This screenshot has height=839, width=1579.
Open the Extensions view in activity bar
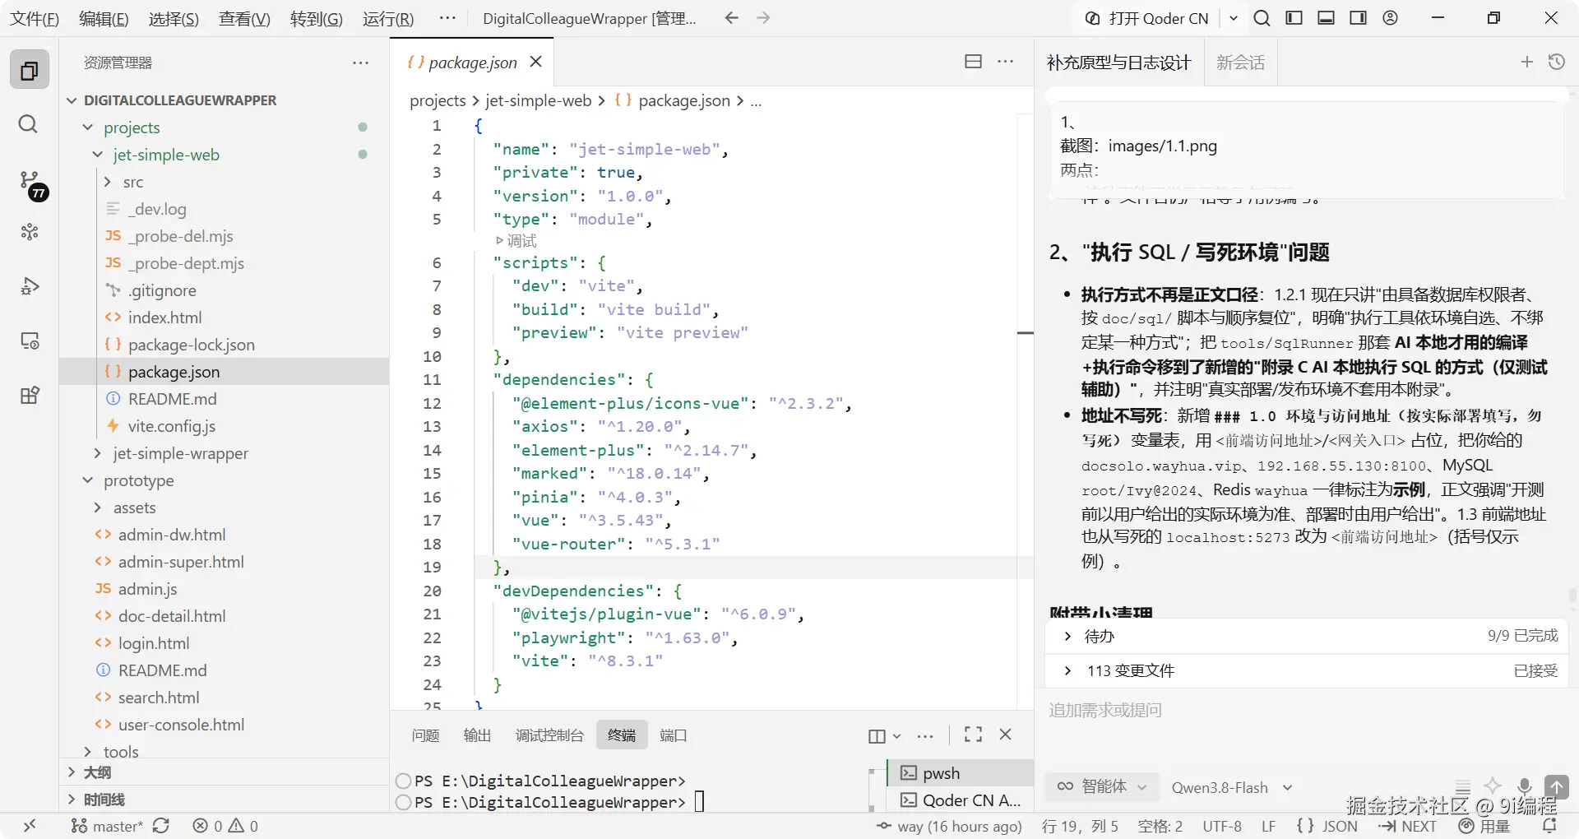30,396
